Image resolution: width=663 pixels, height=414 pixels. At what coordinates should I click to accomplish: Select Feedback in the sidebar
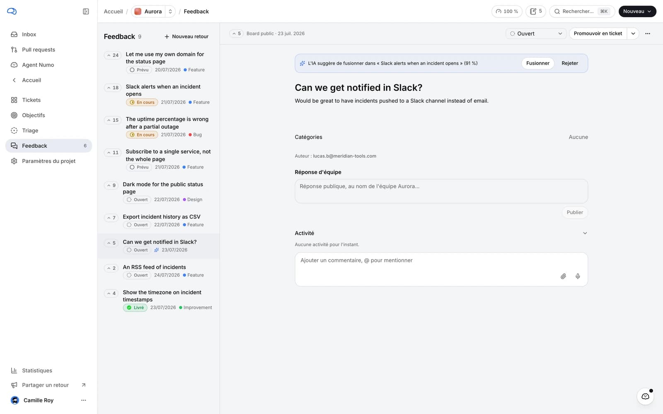(48, 146)
